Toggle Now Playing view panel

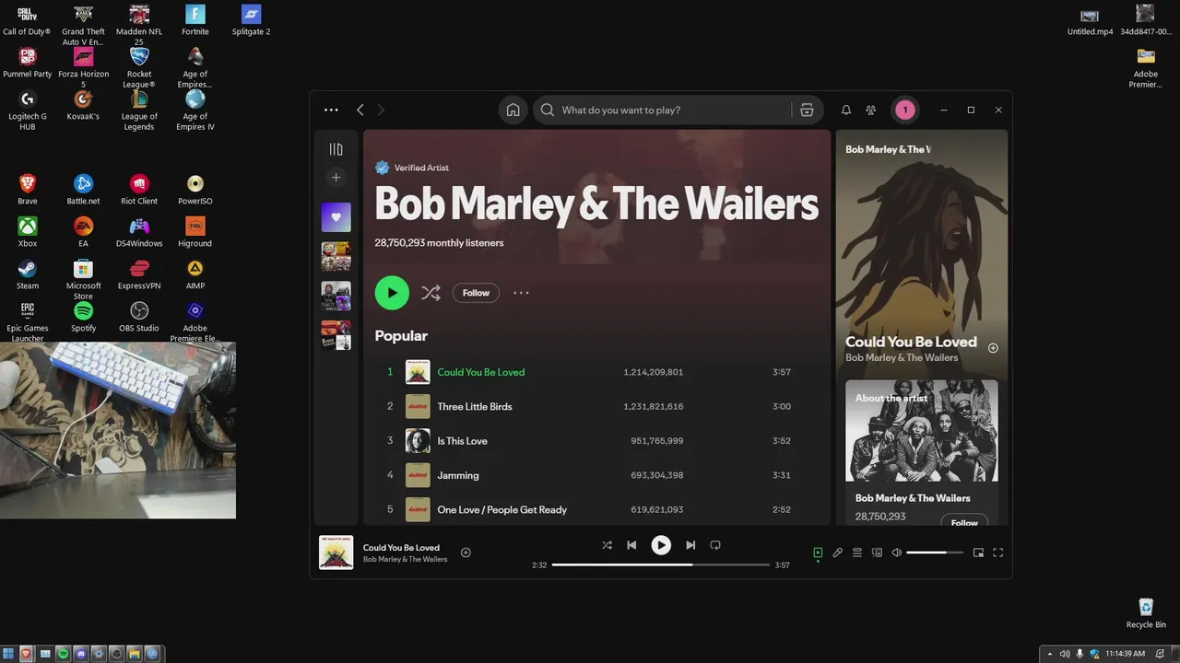pos(818,552)
